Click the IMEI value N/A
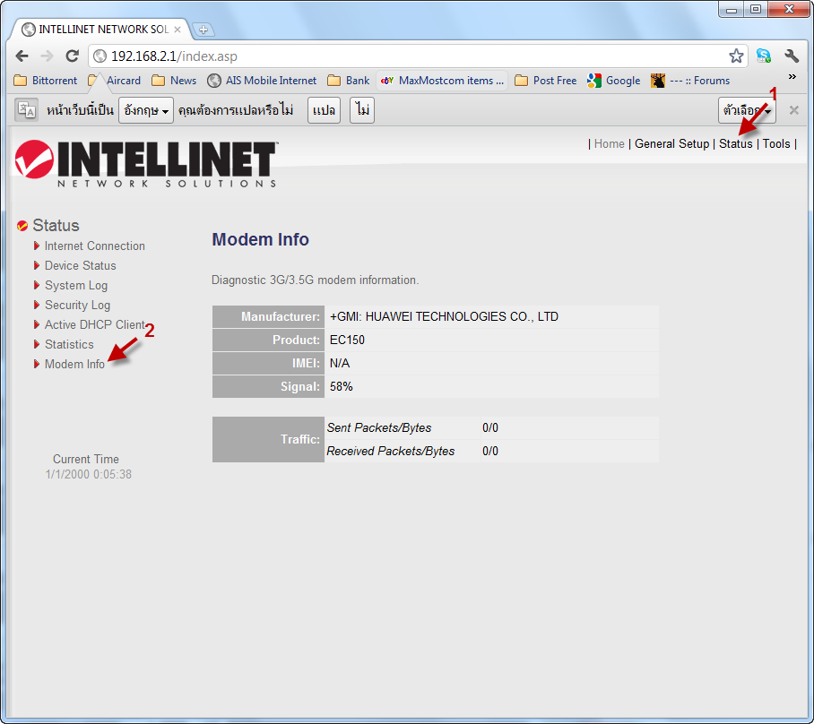 click(340, 363)
